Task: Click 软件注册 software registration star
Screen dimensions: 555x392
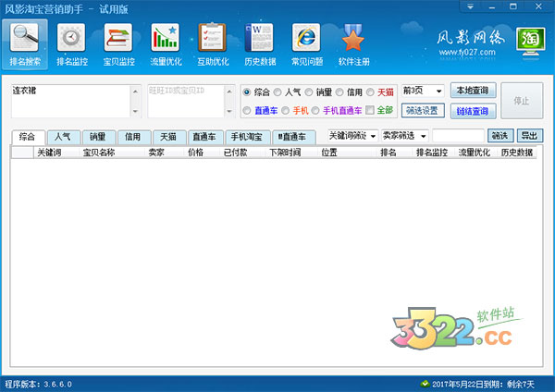Action: click(354, 43)
